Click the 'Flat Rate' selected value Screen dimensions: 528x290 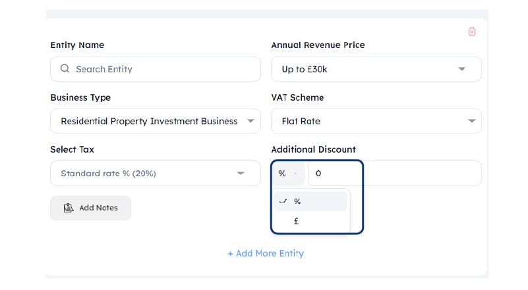301,121
